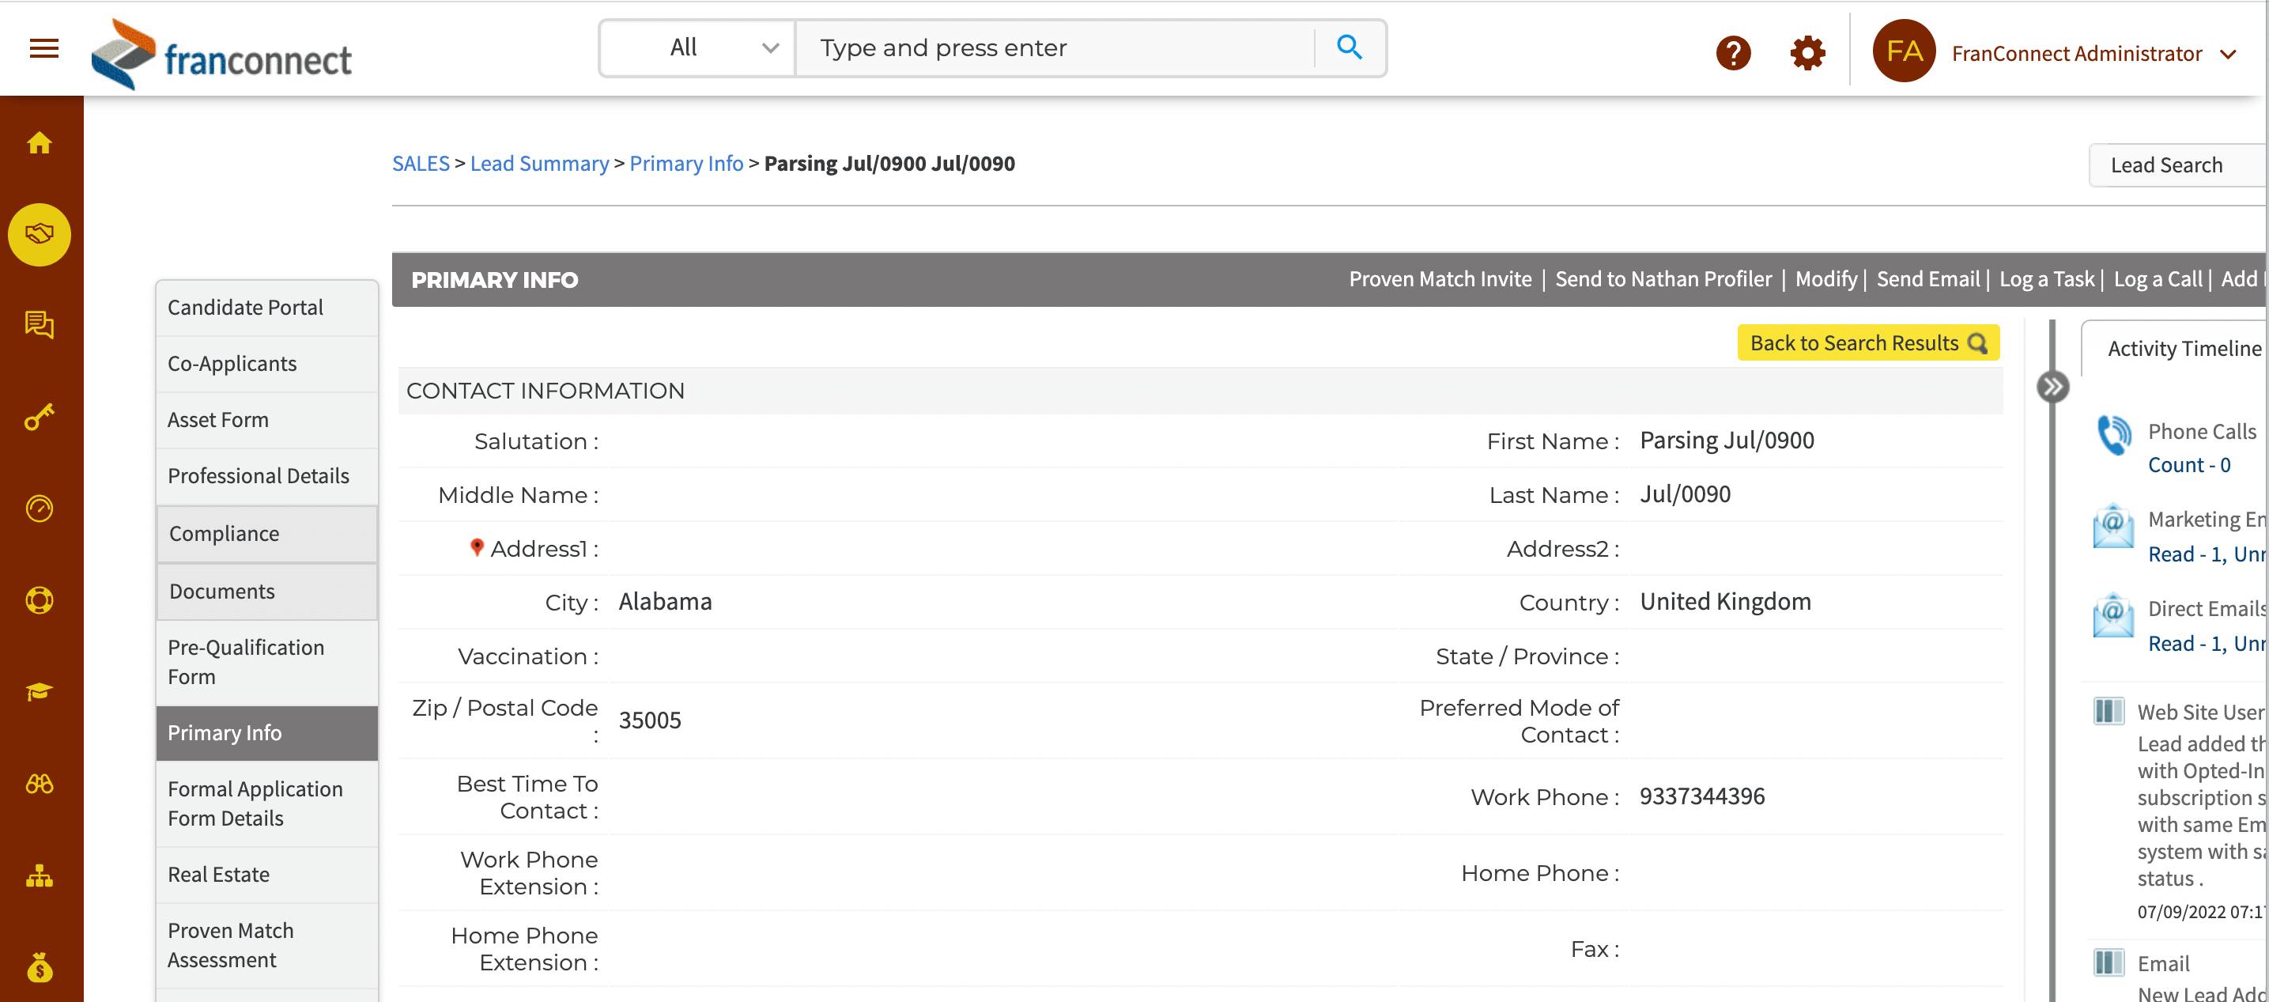This screenshot has height=1002, width=2269.
Task: Click the Zip code value 35005
Action: click(649, 721)
